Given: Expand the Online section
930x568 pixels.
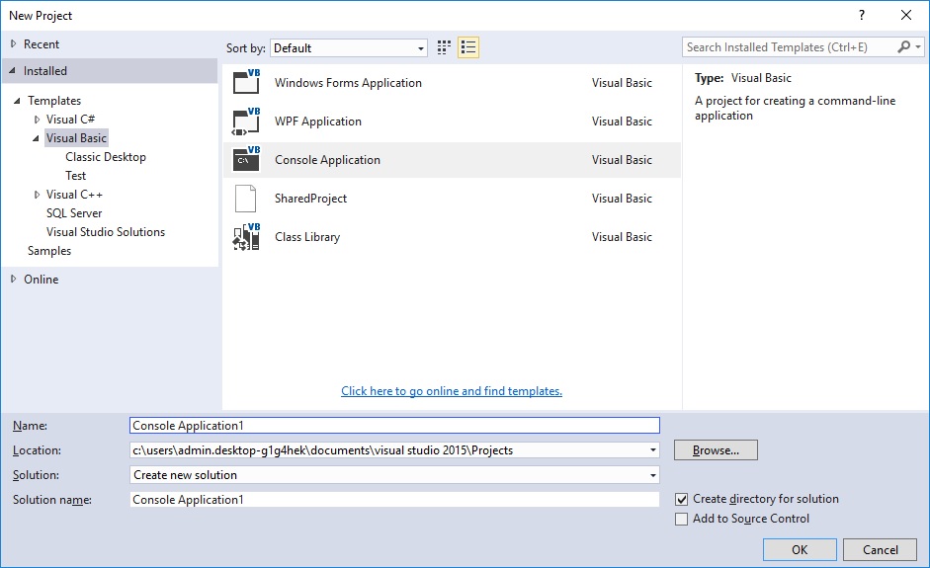Looking at the screenshot, I should tap(14, 280).
